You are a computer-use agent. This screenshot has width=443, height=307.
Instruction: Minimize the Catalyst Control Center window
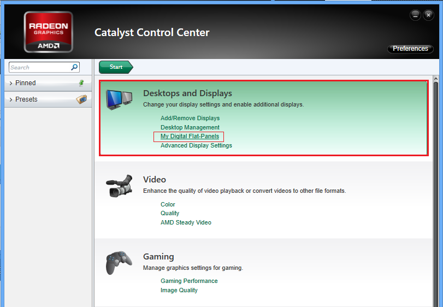(x=415, y=15)
